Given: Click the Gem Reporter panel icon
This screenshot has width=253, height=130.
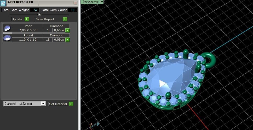Looking at the screenshot, I should point(3,3).
